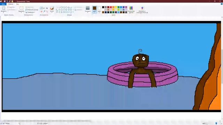Select the Color picker eyedropper tool
This screenshot has height=125, width=223.
click(44, 11)
